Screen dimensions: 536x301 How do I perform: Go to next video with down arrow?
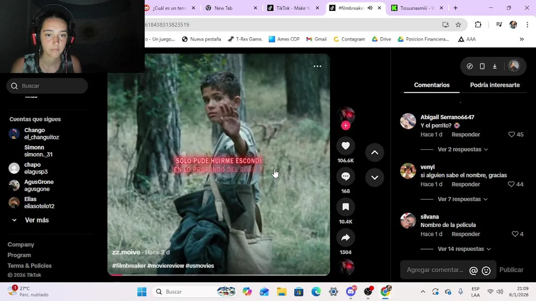[x=375, y=177]
